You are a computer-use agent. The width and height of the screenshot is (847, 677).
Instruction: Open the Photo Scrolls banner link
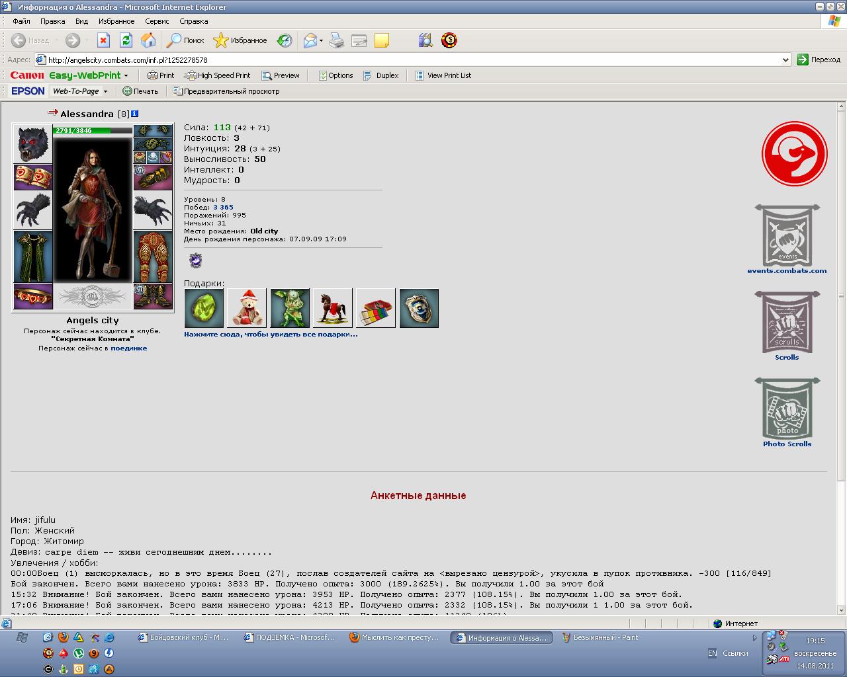point(787,413)
